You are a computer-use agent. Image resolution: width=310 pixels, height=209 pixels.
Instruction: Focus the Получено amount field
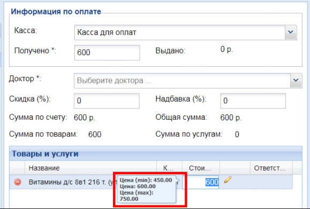pyautogui.click(x=107, y=53)
